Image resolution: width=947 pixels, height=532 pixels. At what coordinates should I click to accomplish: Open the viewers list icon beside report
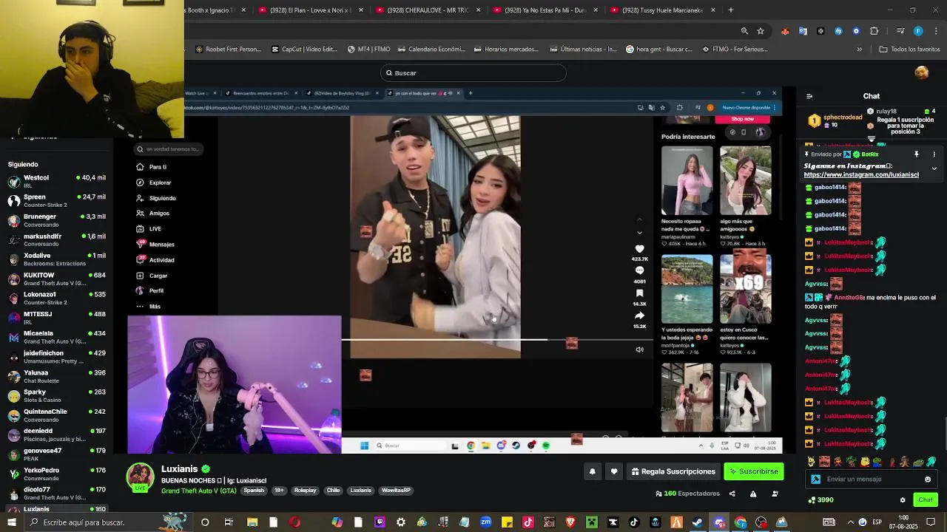pos(774,494)
